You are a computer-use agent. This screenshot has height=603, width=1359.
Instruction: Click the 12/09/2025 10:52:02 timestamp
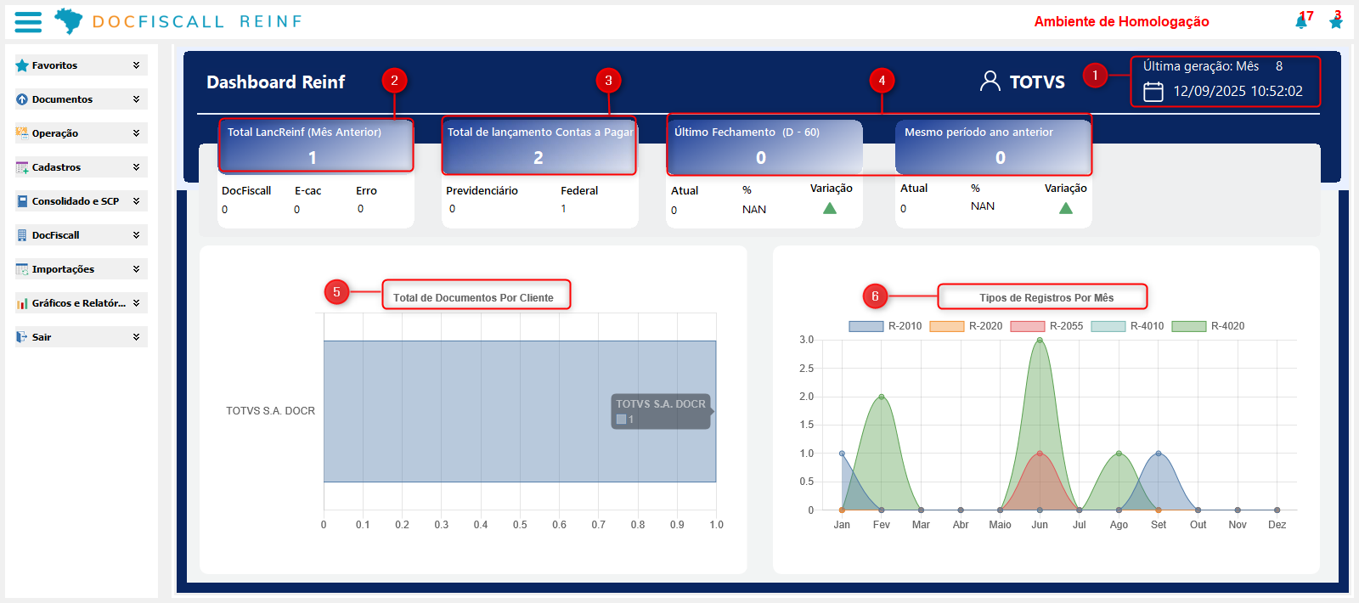point(1238,92)
